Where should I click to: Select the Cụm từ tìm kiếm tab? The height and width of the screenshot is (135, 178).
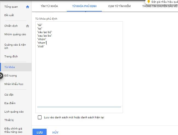point(119,6)
